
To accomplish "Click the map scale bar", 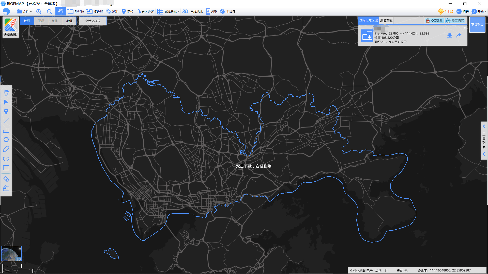I will tap(18, 268).
